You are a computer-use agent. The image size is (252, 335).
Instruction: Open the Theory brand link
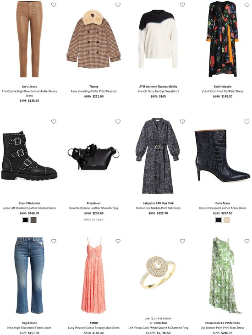click(x=94, y=87)
